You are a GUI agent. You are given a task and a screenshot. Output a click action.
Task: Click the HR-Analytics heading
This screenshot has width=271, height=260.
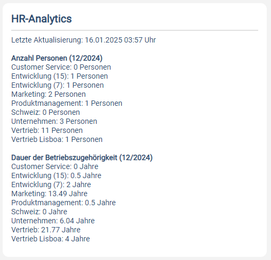(x=42, y=19)
